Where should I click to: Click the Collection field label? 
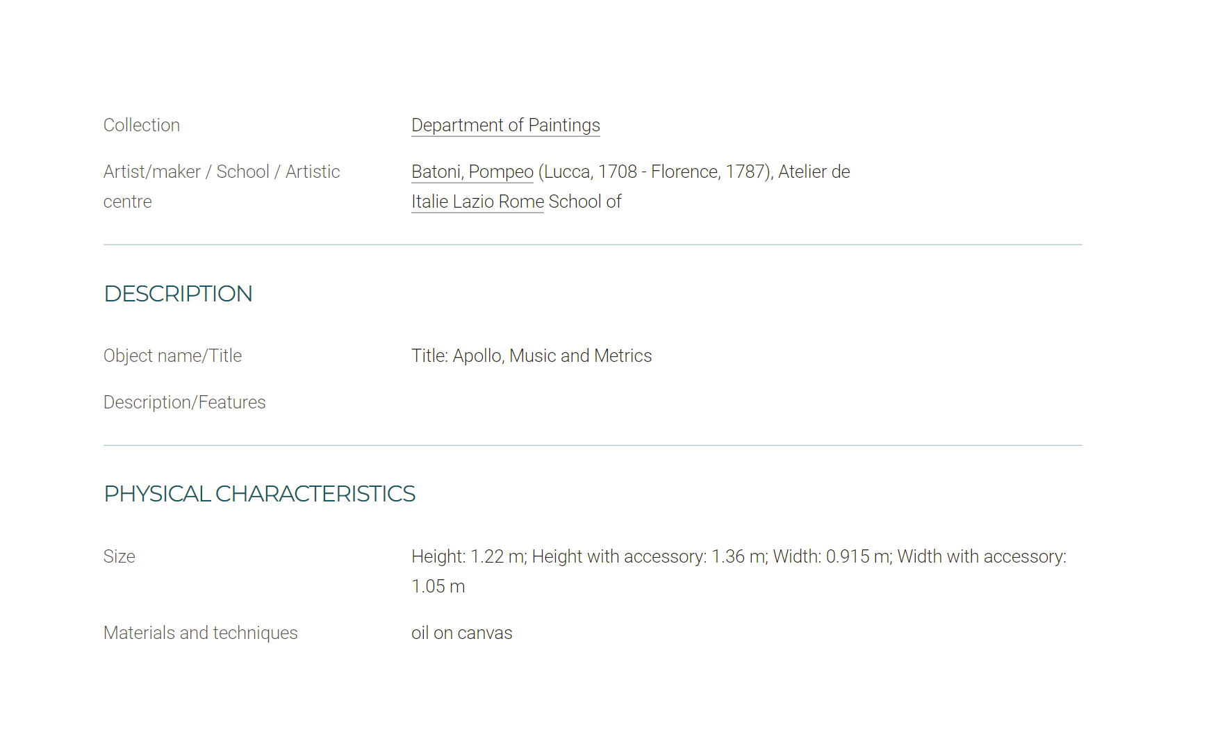point(142,125)
